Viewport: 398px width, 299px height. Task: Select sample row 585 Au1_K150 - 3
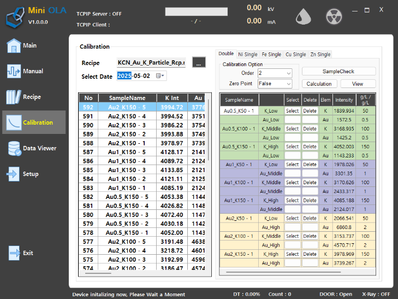coord(142,170)
